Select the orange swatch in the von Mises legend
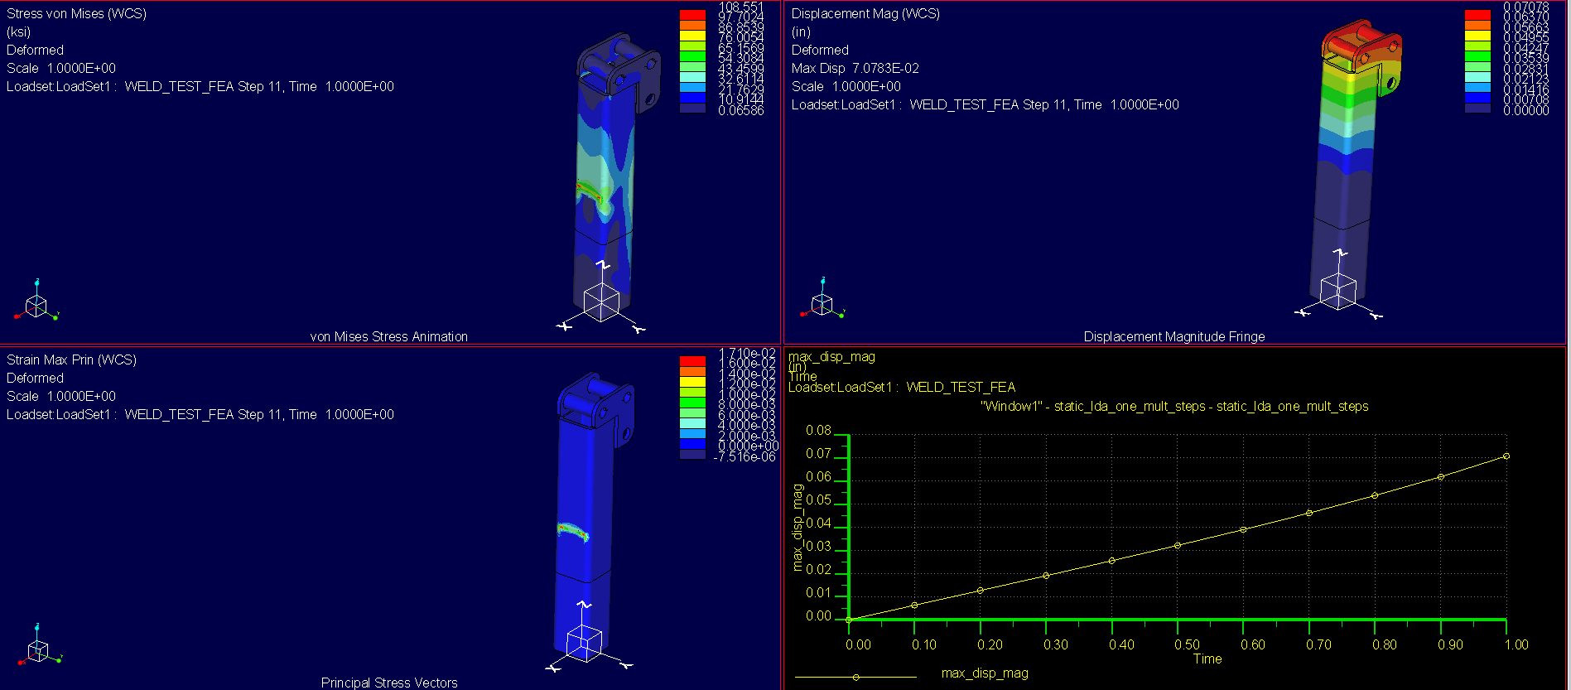The image size is (1571, 690). [x=692, y=25]
